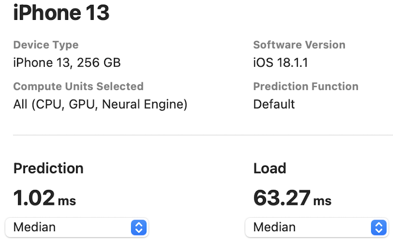Select 'All (CPU, GPU, Neural Engine)' value
Screen dimensions: 393x240
100,104
